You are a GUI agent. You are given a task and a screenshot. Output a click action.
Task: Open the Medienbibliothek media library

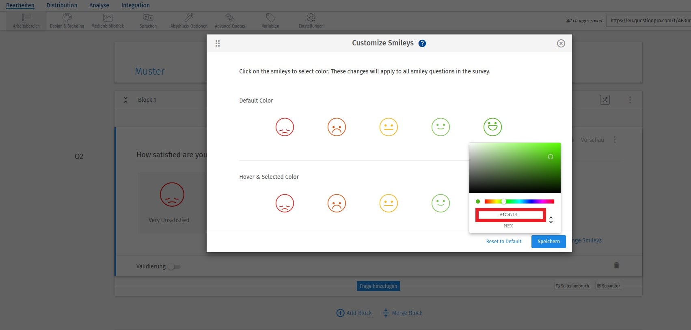108,21
